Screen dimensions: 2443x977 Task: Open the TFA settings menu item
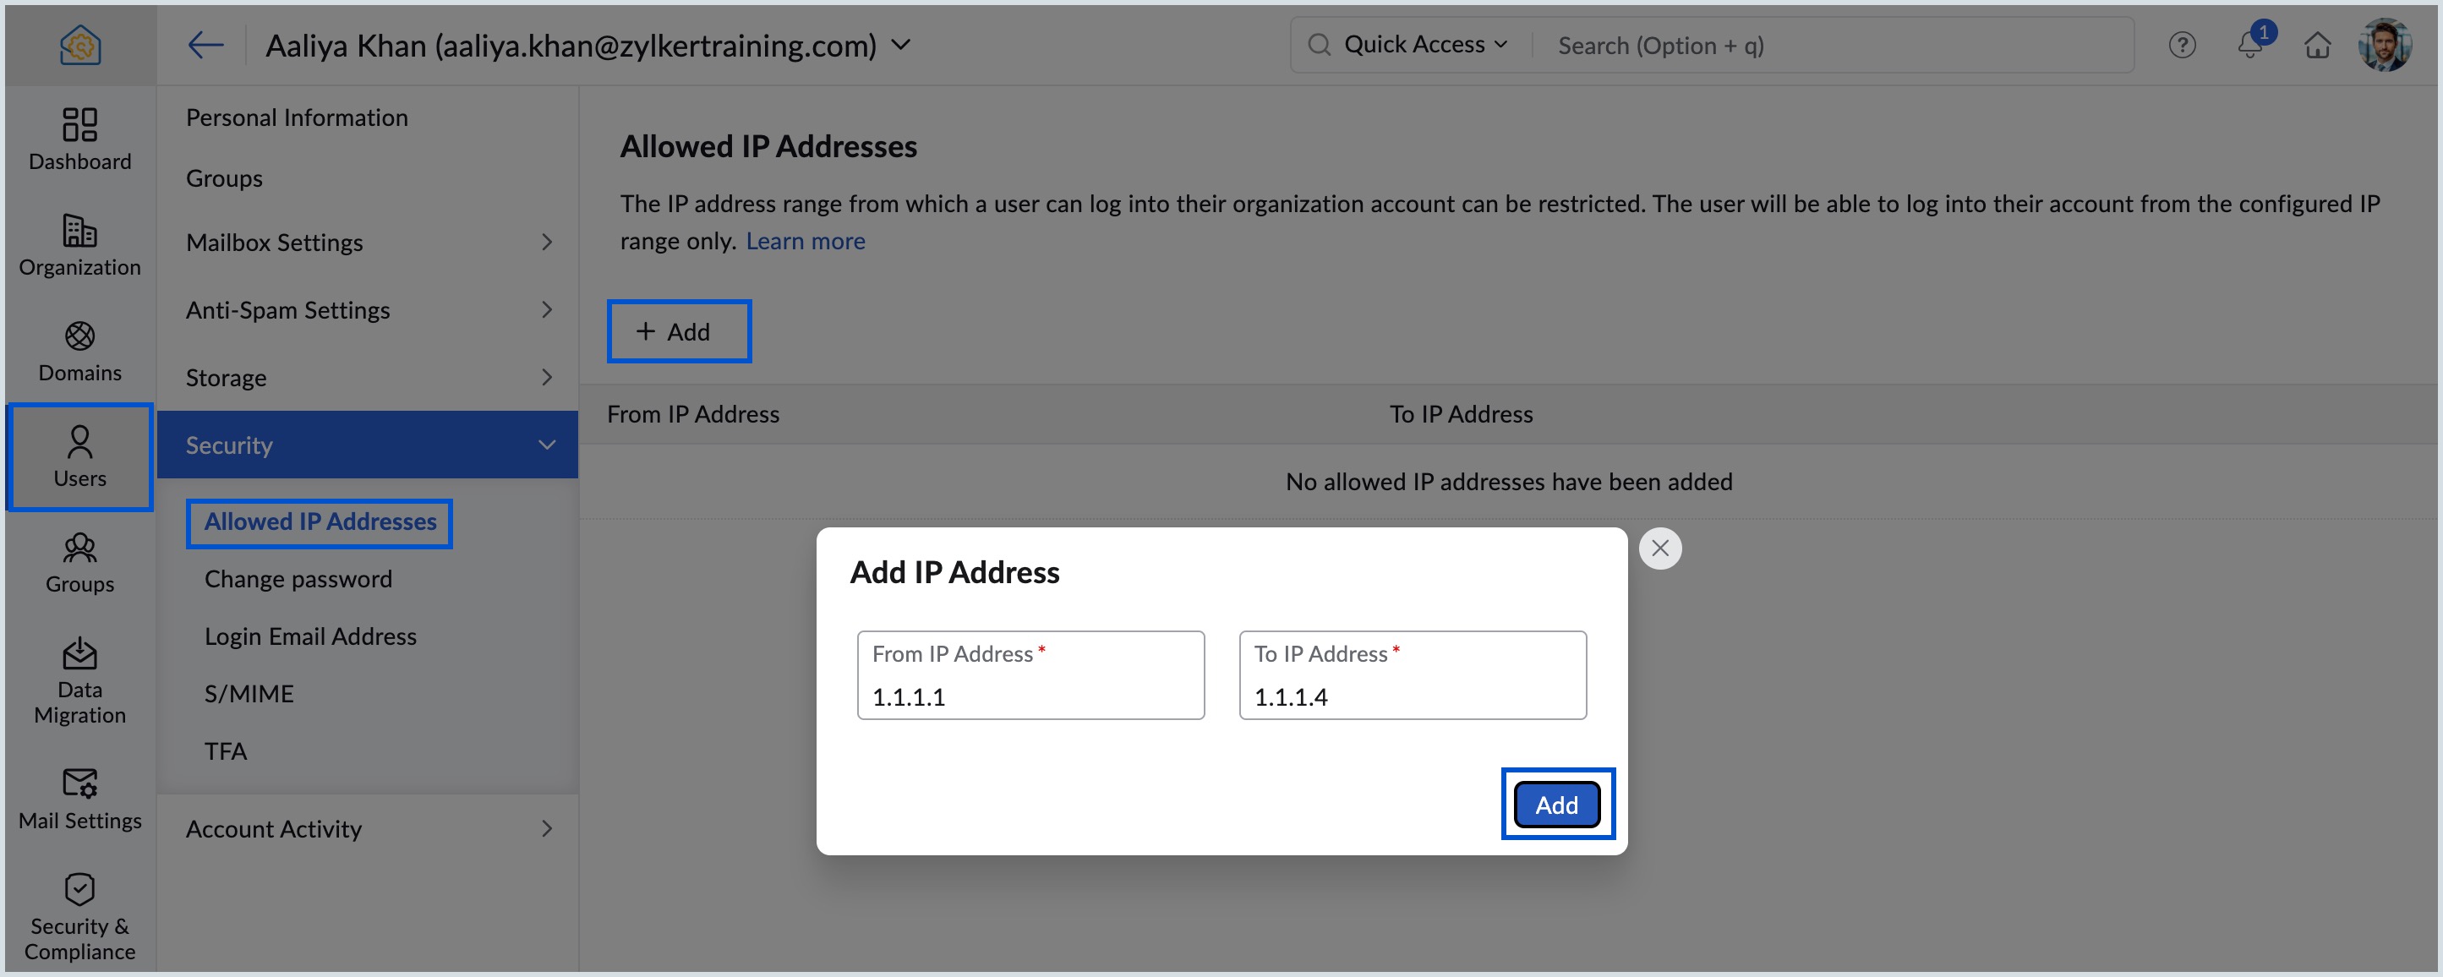pyautogui.click(x=224, y=750)
